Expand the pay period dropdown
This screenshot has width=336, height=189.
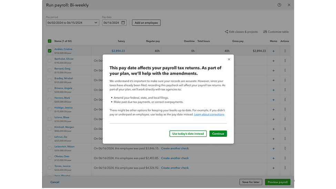96,23
